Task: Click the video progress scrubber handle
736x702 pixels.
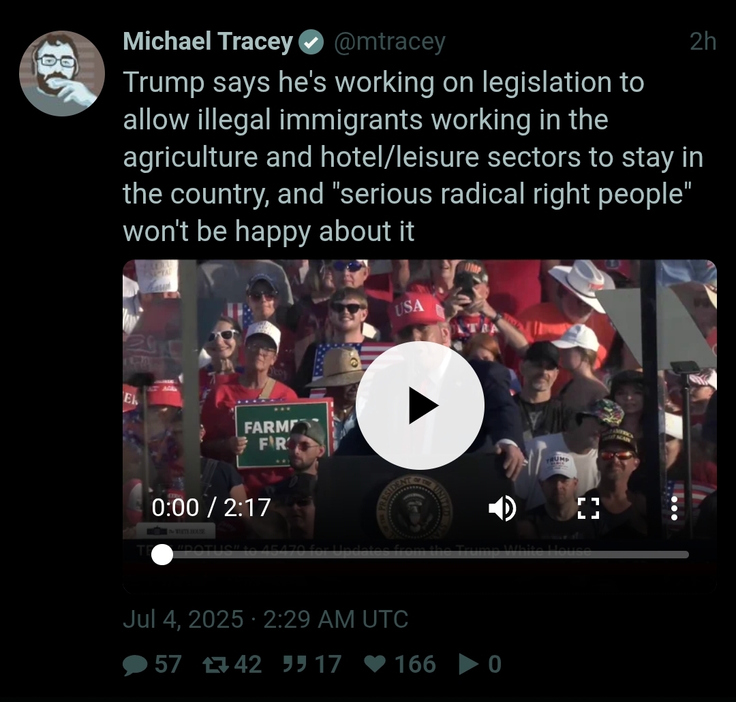Action: 162,555
